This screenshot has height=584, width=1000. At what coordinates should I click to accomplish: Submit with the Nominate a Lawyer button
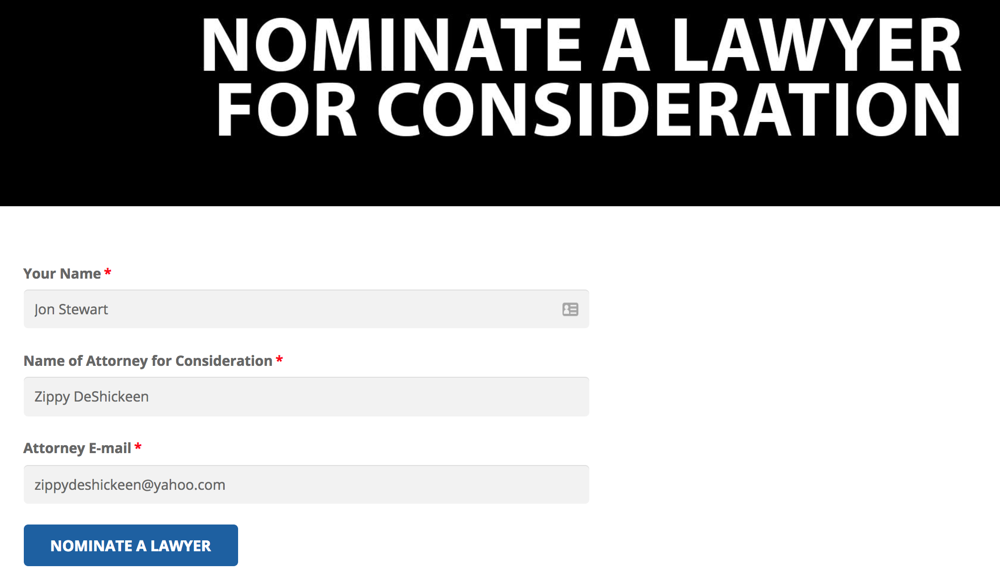pos(131,545)
